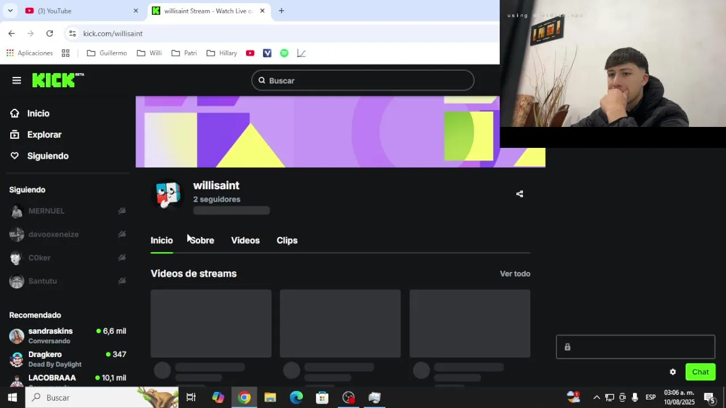The image size is (726, 408).
Task: Select the Inicio profile tab
Action: (x=162, y=240)
